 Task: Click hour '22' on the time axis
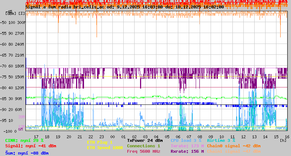coord(91,137)
